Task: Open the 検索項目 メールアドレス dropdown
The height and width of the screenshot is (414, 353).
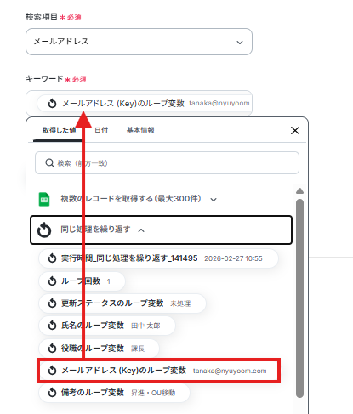Action: (139, 42)
